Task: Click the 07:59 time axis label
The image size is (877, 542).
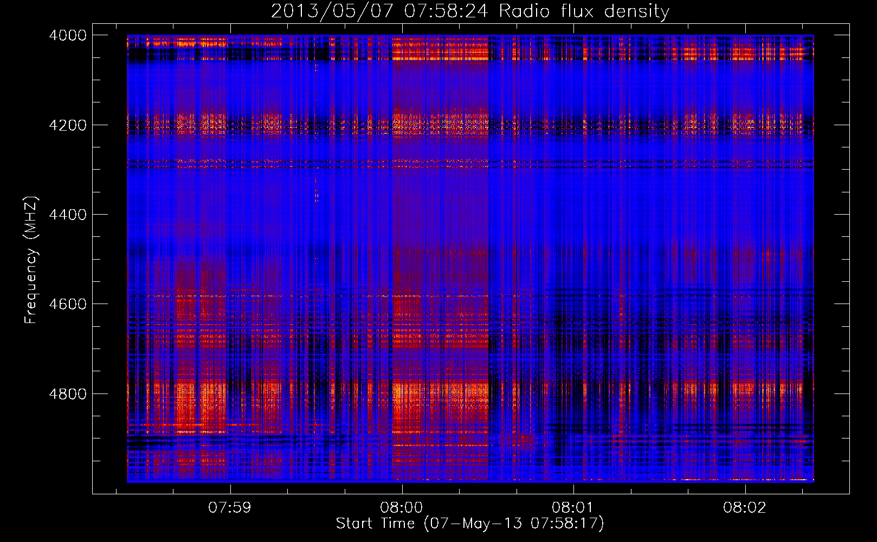Action: pyautogui.click(x=230, y=507)
